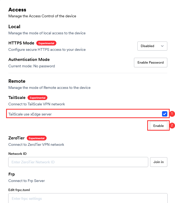Focus the ZeroTier Network ID field
The image size is (175, 203).
78,162
